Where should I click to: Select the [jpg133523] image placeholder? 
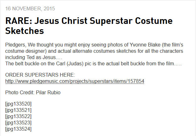19,122
